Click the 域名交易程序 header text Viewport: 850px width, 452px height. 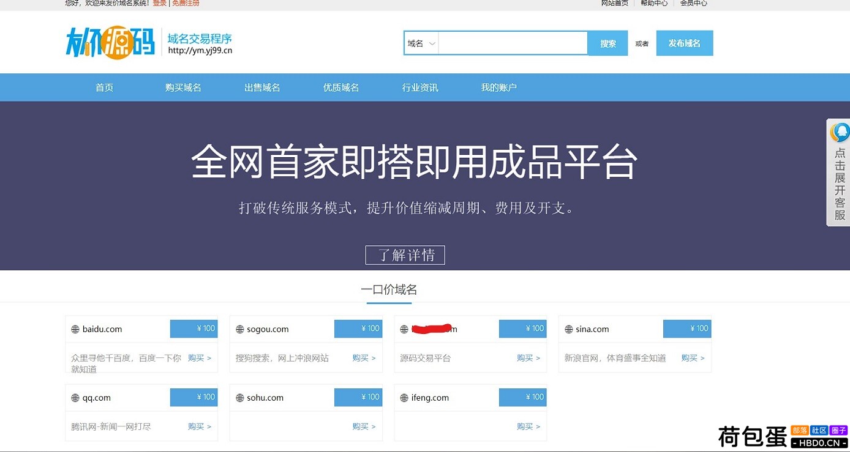[200, 39]
